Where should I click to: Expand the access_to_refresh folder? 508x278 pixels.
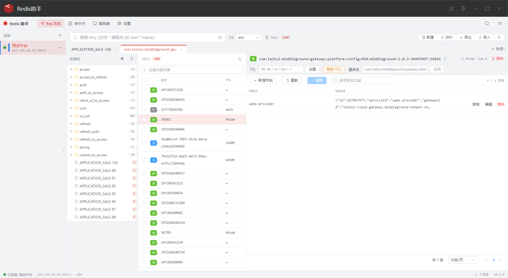(71, 77)
